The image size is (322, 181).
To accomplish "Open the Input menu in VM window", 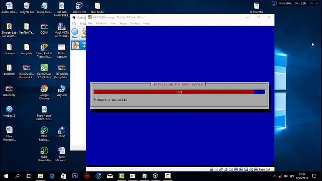I will coord(123,24).
